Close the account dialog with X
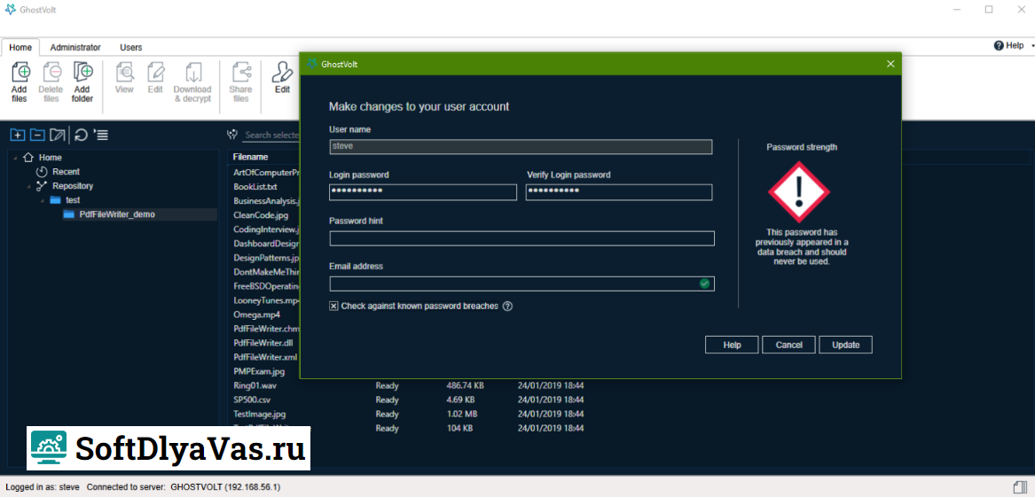1035x497 pixels. click(890, 64)
